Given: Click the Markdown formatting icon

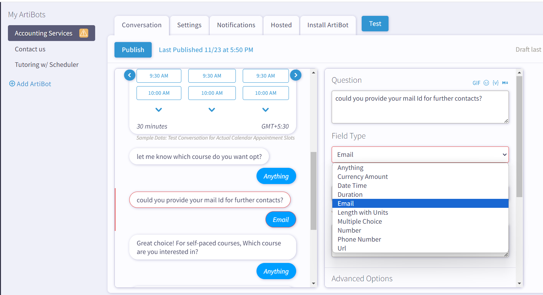Looking at the screenshot, I should tap(505, 83).
